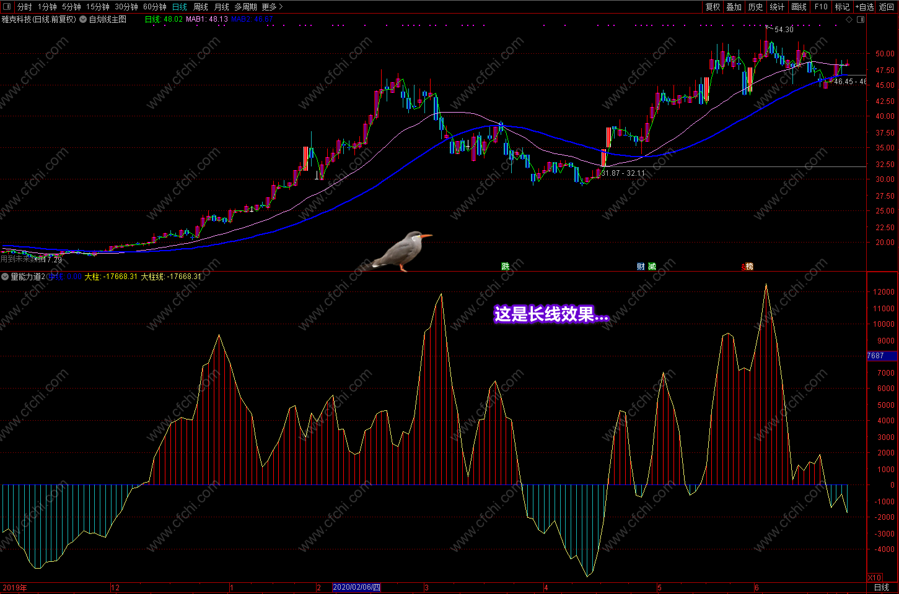The image size is (899, 594).
Task: Click the 榜 marker icon near June
Action: [748, 267]
